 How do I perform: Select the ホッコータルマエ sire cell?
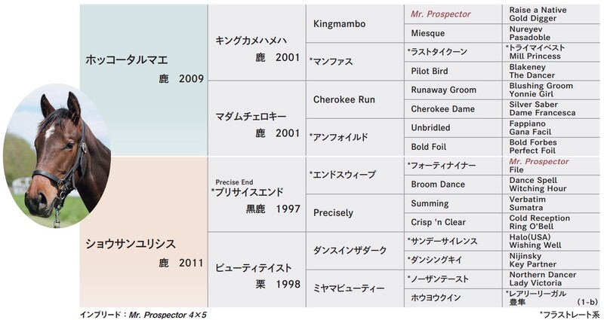143,81
